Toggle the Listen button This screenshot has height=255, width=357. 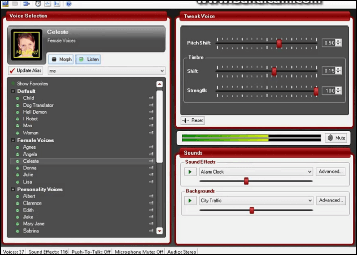(88, 60)
